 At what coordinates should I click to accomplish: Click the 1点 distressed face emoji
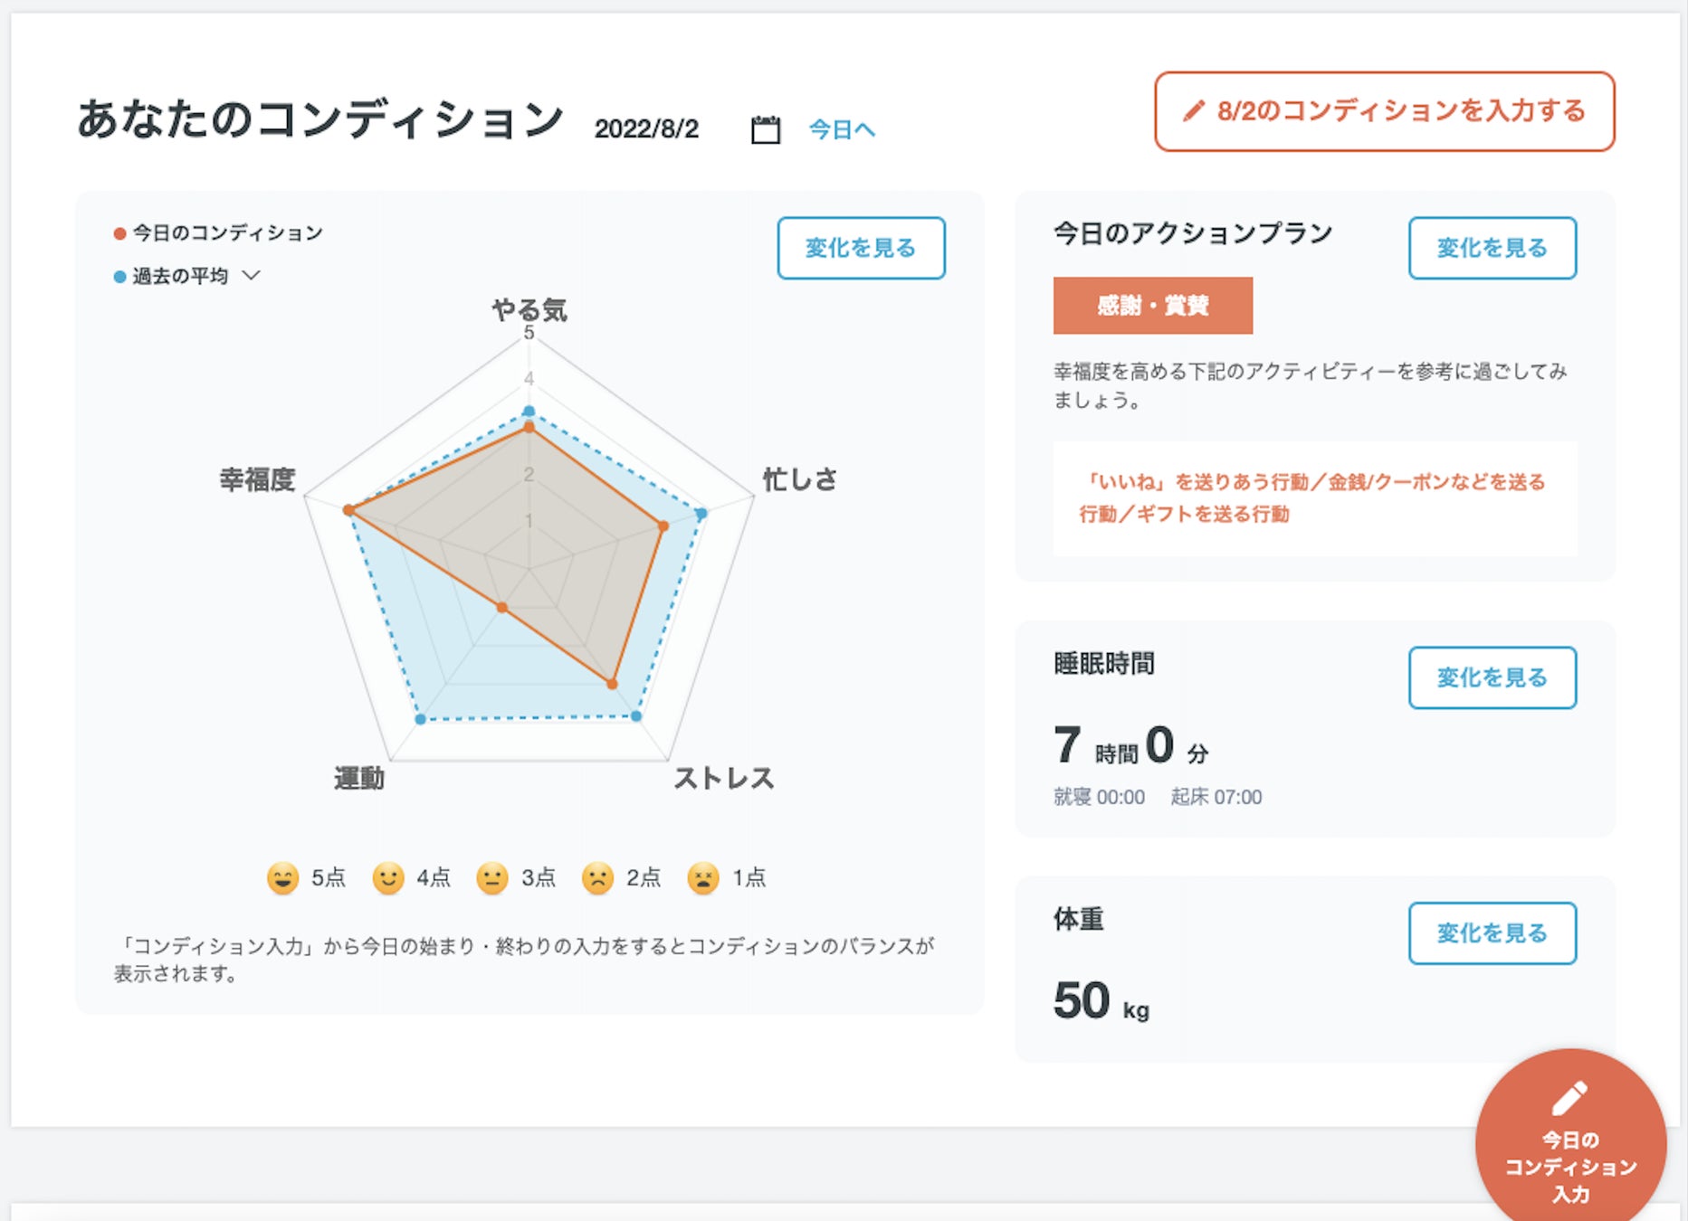coord(702,878)
